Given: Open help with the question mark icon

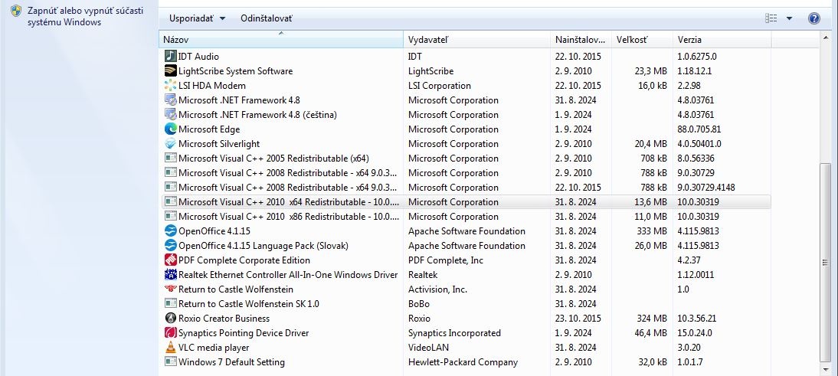Looking at the screenshot, I should [x=814, y=18].
